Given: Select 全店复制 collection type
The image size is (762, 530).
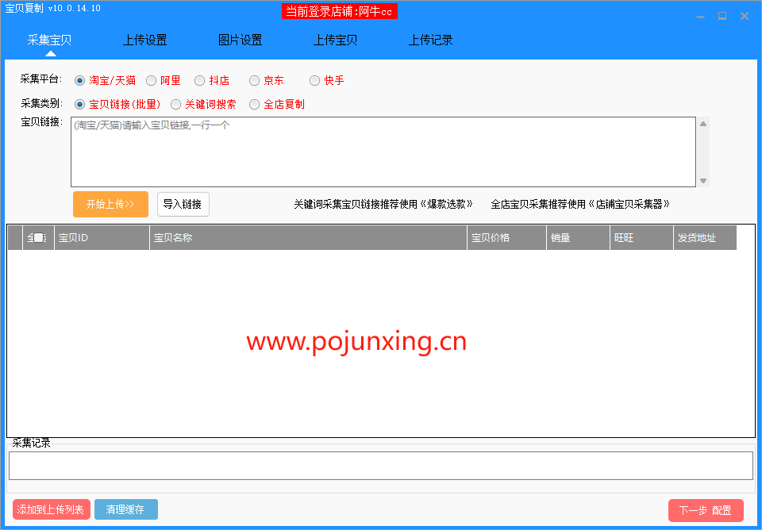Looking at the screenshot, I should click(254, 105).
